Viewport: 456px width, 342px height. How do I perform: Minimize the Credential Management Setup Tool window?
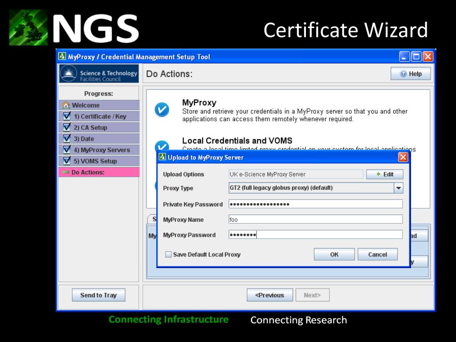click(404, 57)
